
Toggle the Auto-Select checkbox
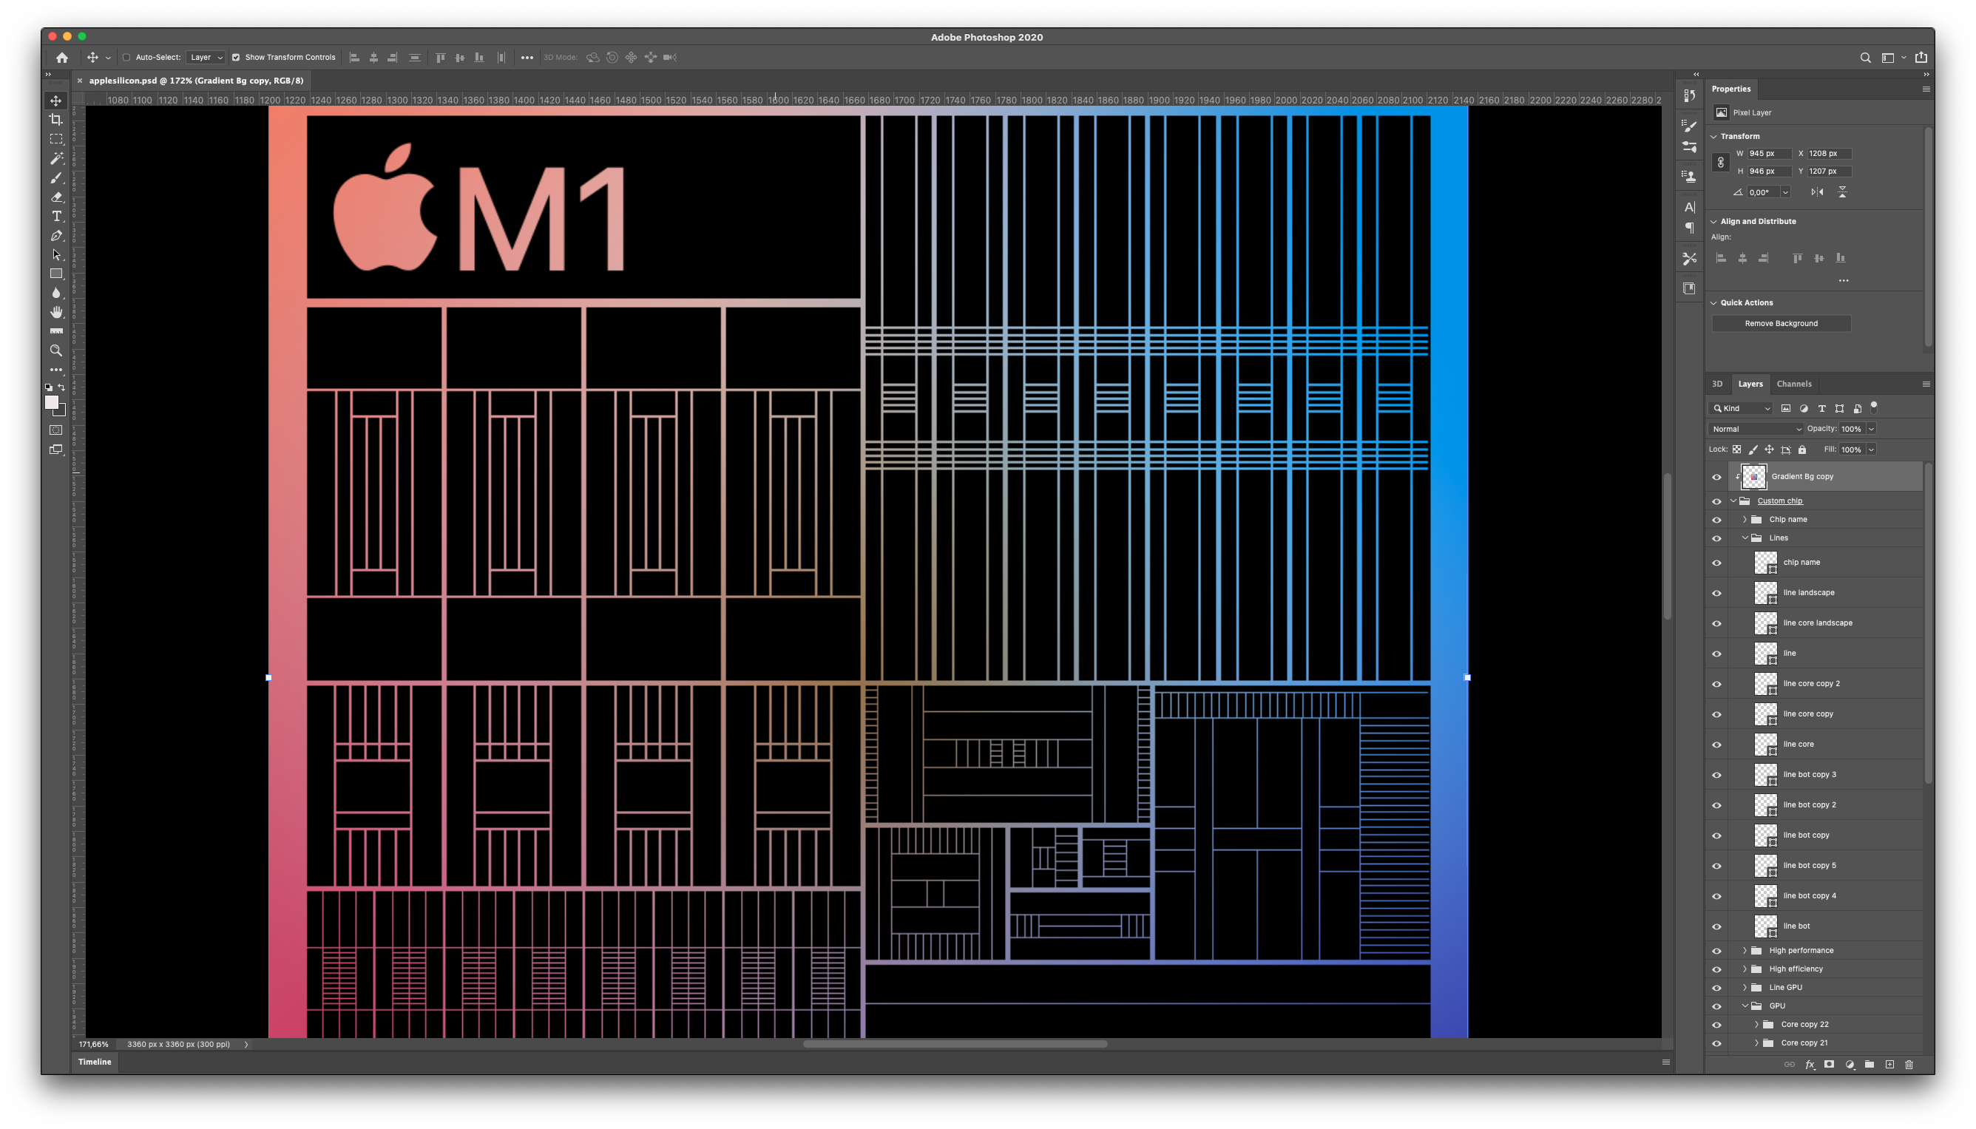click(126, 58)
